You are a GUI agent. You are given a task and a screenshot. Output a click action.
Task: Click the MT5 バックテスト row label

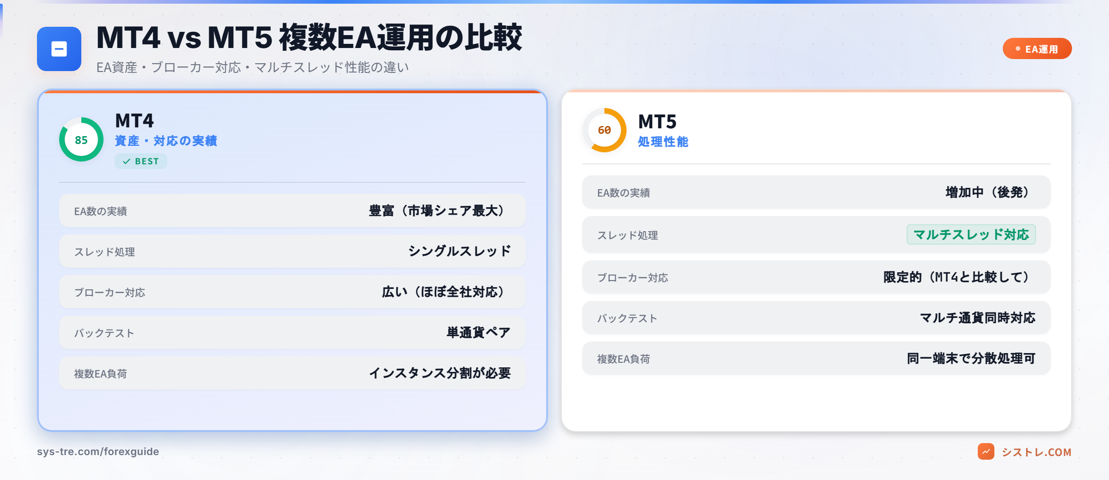point(627,318)
